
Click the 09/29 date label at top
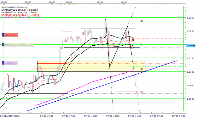(124, 2)
